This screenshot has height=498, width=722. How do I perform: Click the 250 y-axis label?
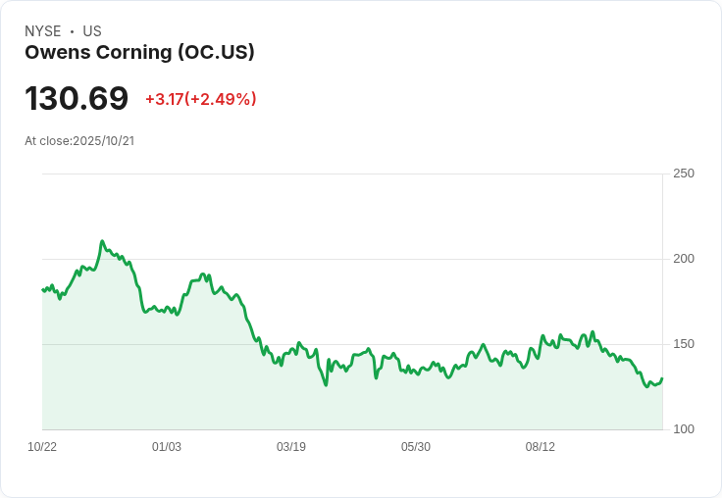684,174
